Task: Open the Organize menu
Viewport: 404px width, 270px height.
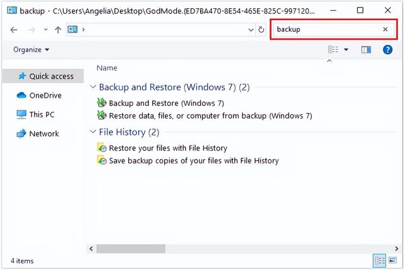Action: tap(31, 49)
